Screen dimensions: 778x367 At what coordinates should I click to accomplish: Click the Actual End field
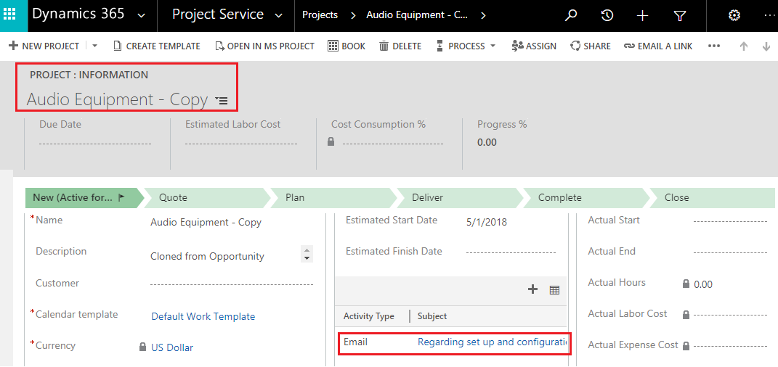730,252
